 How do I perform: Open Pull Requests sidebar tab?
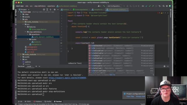[x=16, y=34]
